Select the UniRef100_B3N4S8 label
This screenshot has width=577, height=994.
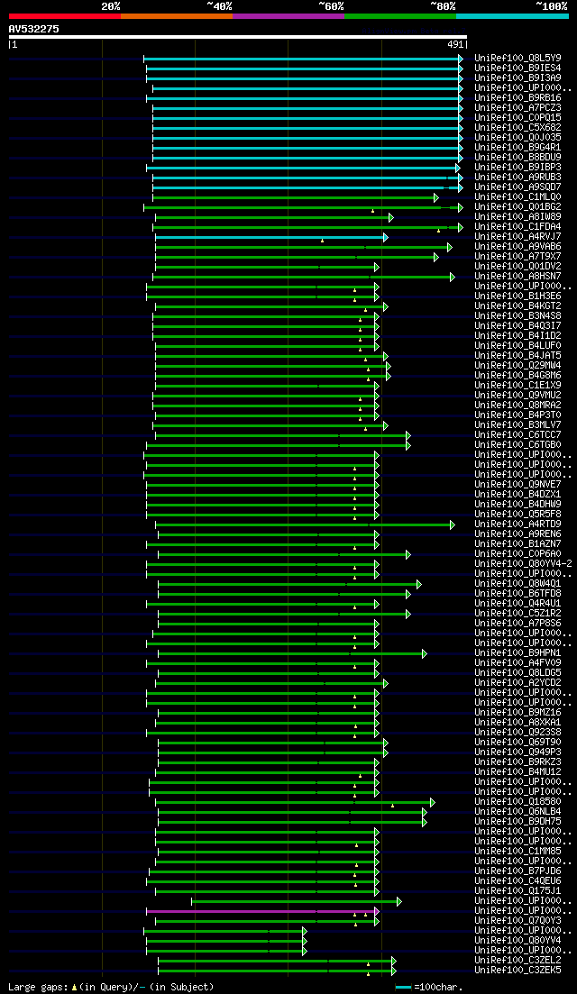click(x=517, y=315)
